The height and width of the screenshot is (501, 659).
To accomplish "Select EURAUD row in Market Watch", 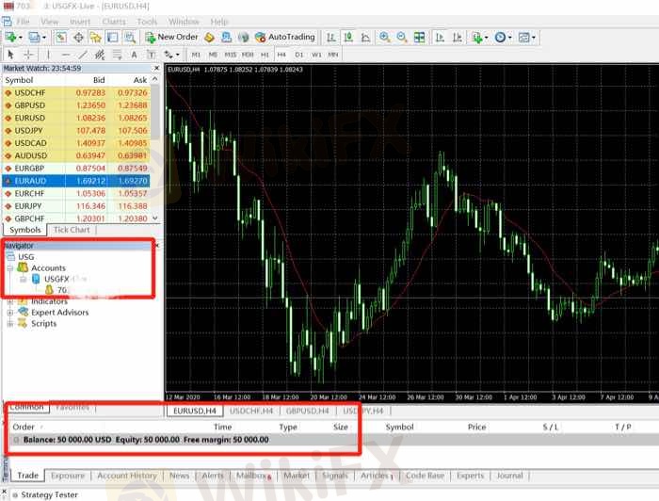I will point(76,181).
